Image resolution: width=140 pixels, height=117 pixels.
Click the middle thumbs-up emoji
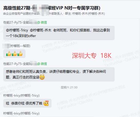pos(14,54)
